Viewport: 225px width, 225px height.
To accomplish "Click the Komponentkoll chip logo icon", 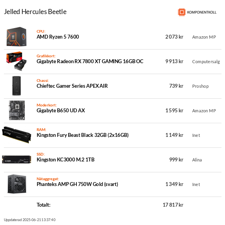I will point(182,12).
